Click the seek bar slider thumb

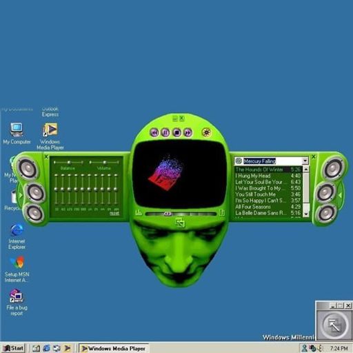(168, 214)
